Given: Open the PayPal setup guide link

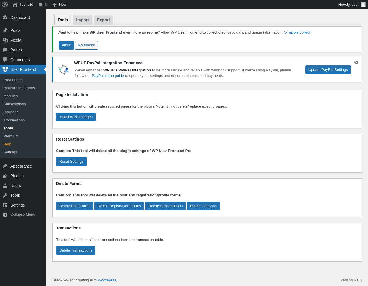Looking at the screenshot, I should click(x=108, y=76).
